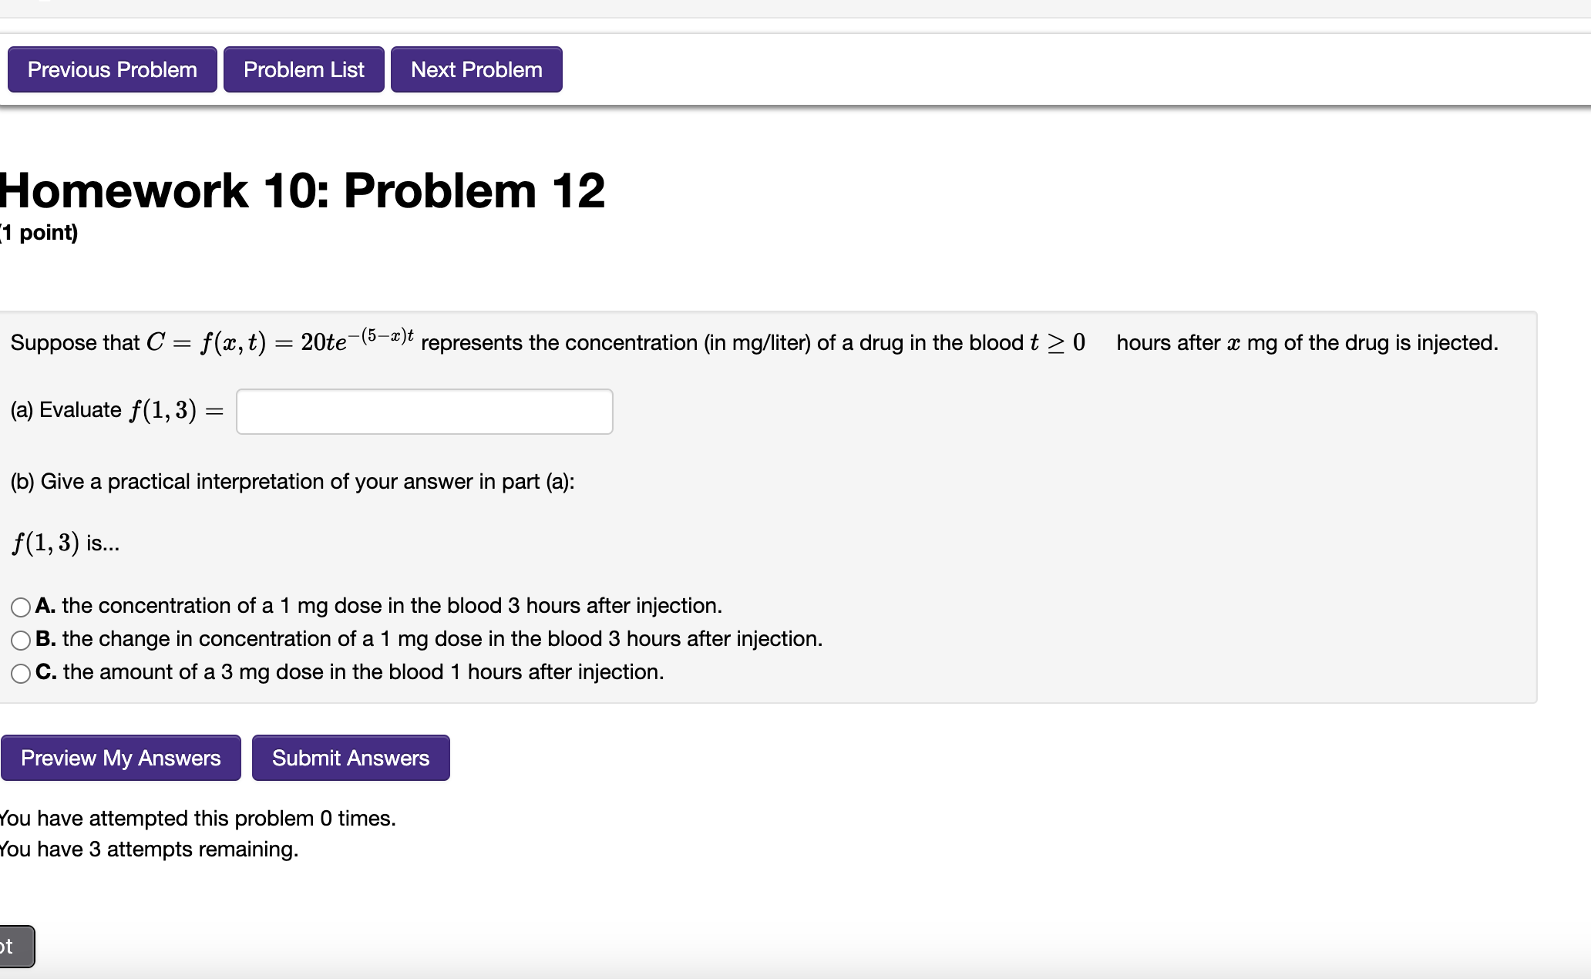Select radio button B

coord(19,639)
